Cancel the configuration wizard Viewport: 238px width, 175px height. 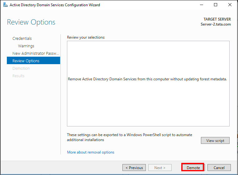coord(219,168)
